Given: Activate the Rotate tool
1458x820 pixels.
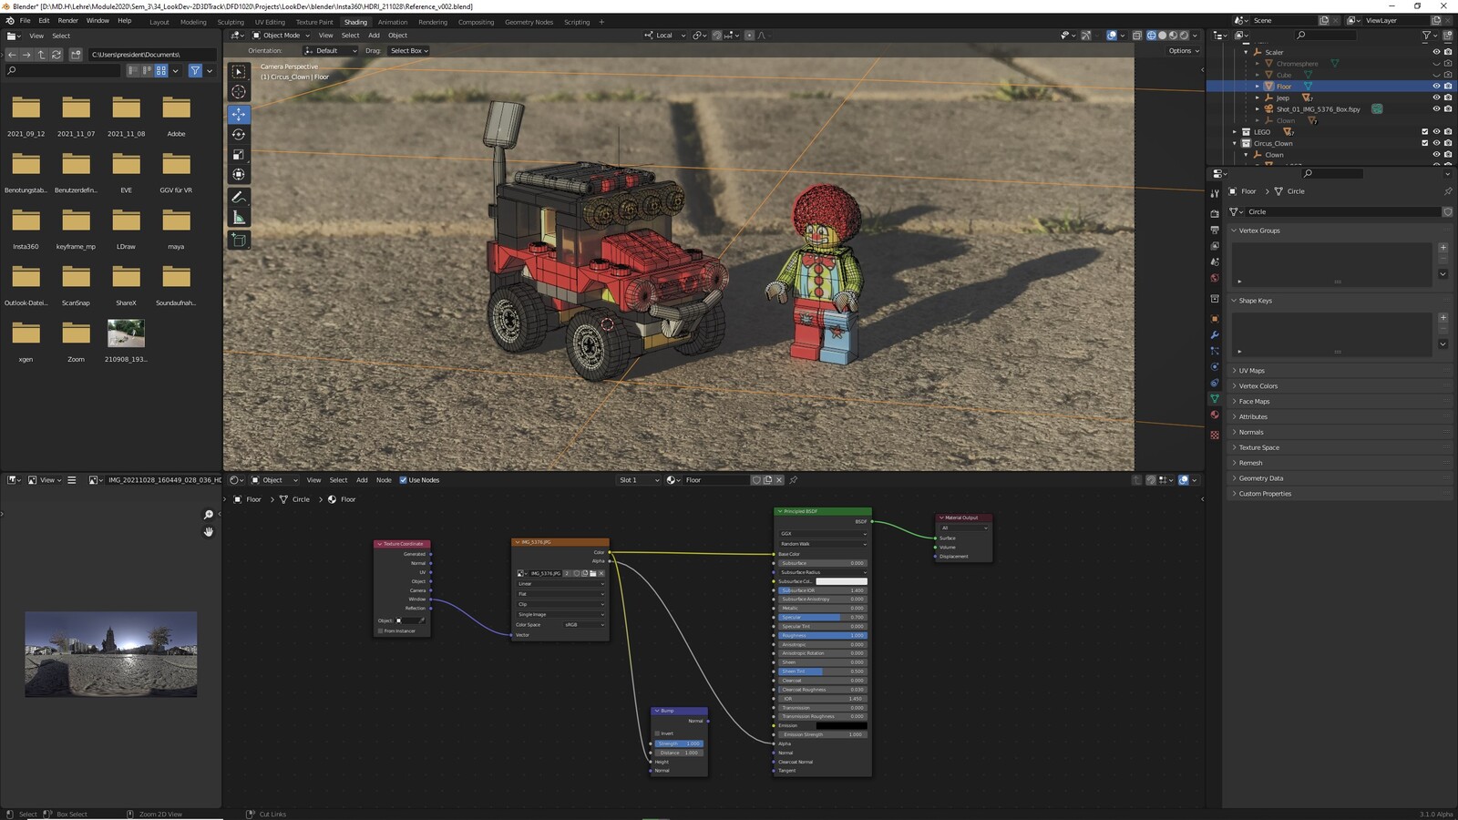Looking at the screenshot, I should (x=239, y=134).
